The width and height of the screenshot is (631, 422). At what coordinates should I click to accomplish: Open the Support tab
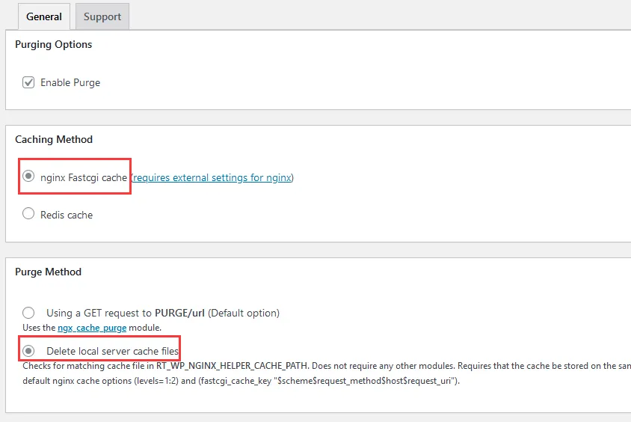click(x=102, y=16)
